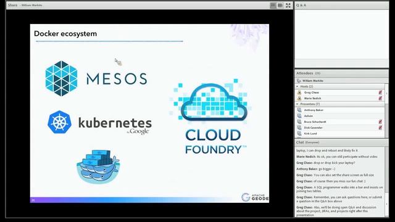The width and height of the screenshot is (395, 222).
Task: Click the Chat pod scrollbar
Action: coord(387,182)
